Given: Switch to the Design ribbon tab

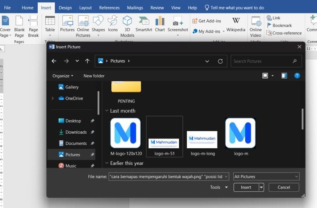Looking at the screenshot, I should (x=65, y=8).
